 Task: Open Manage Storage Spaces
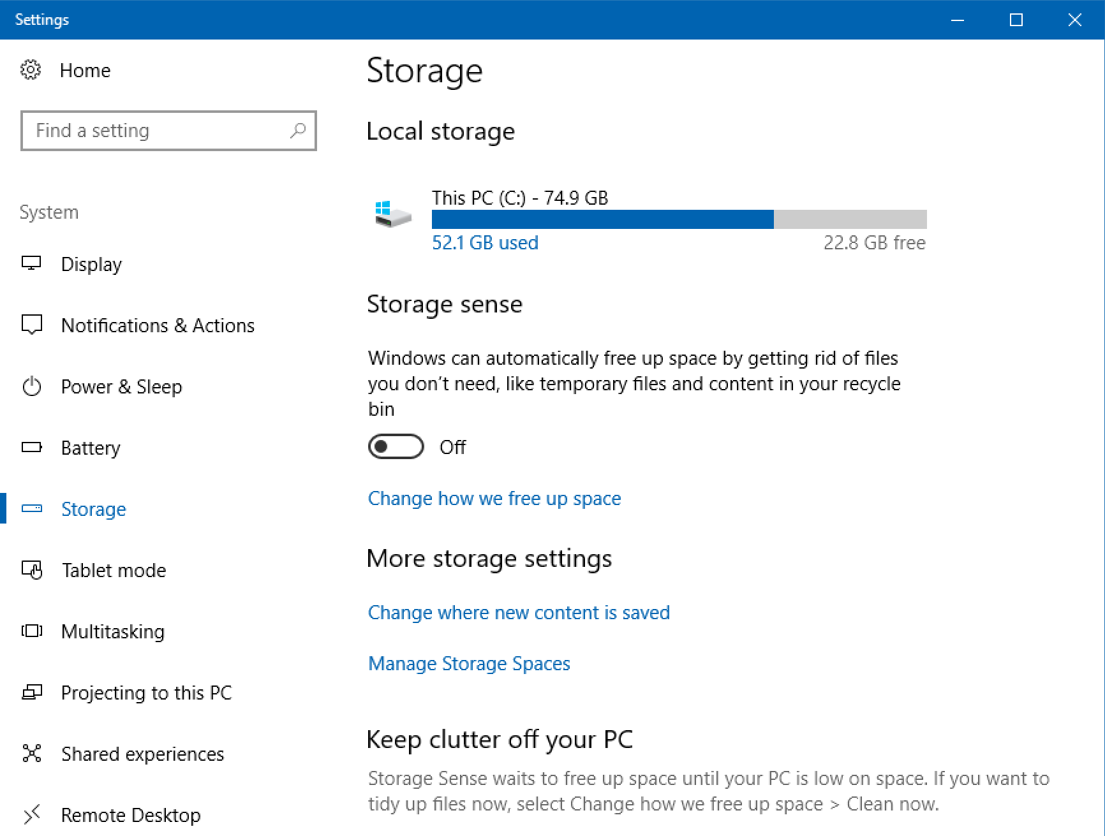coord(469,663)
